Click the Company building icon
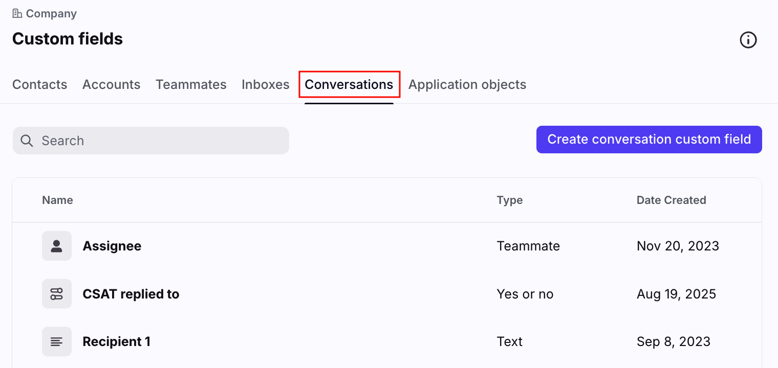This screenshot has height=368, width=778. point(17,13)
